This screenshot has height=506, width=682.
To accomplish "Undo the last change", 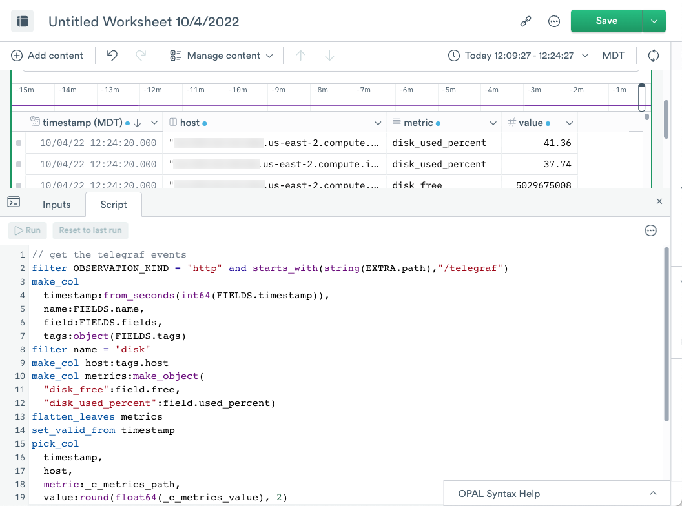I will [112, 56].
